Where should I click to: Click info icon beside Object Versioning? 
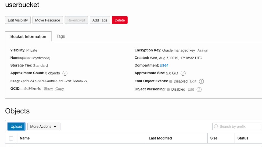click(x=199, y=89)
